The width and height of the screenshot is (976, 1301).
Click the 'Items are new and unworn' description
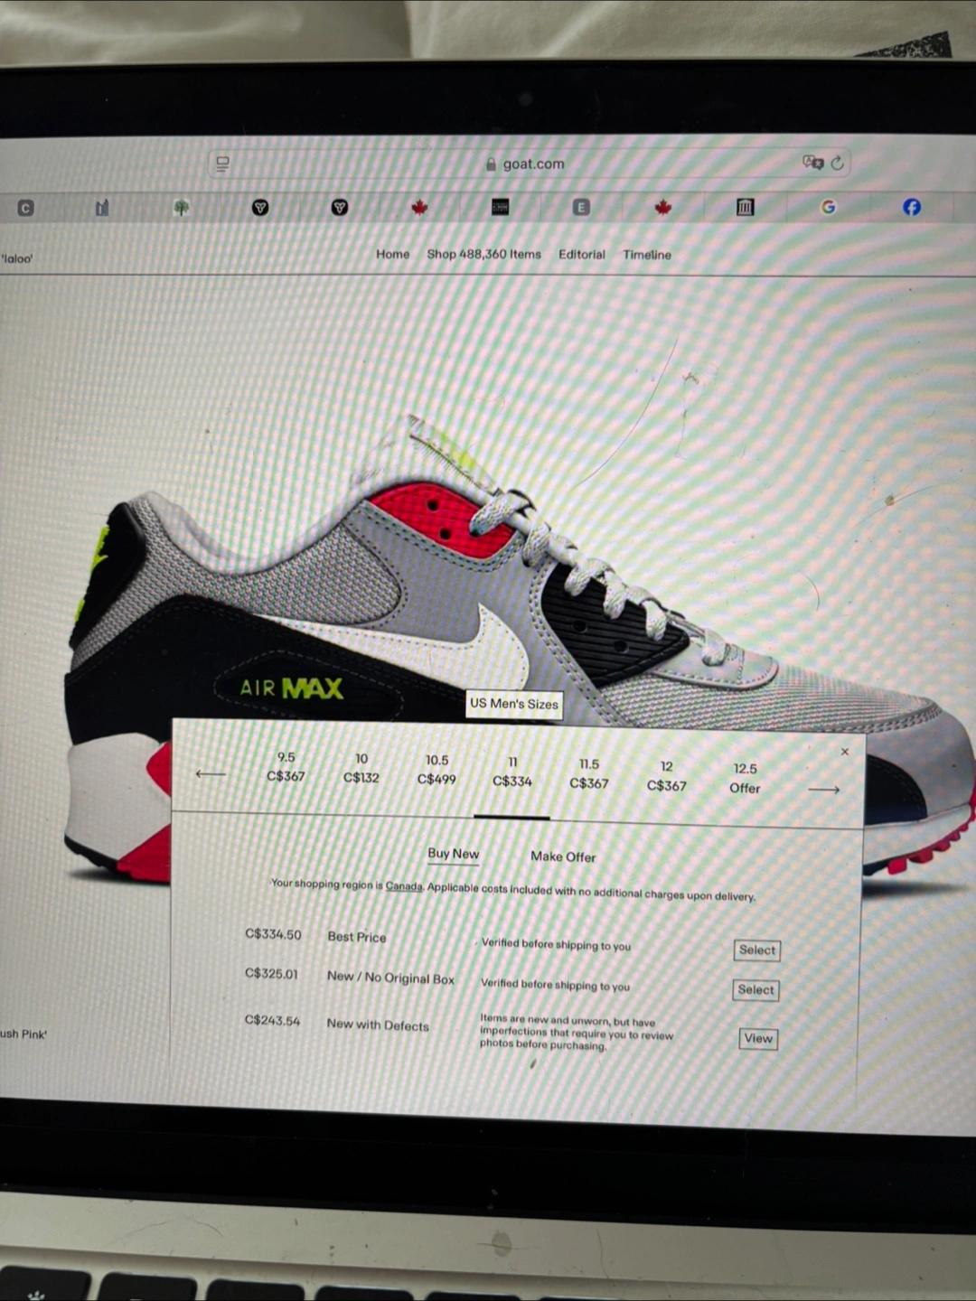[577, 1032]
